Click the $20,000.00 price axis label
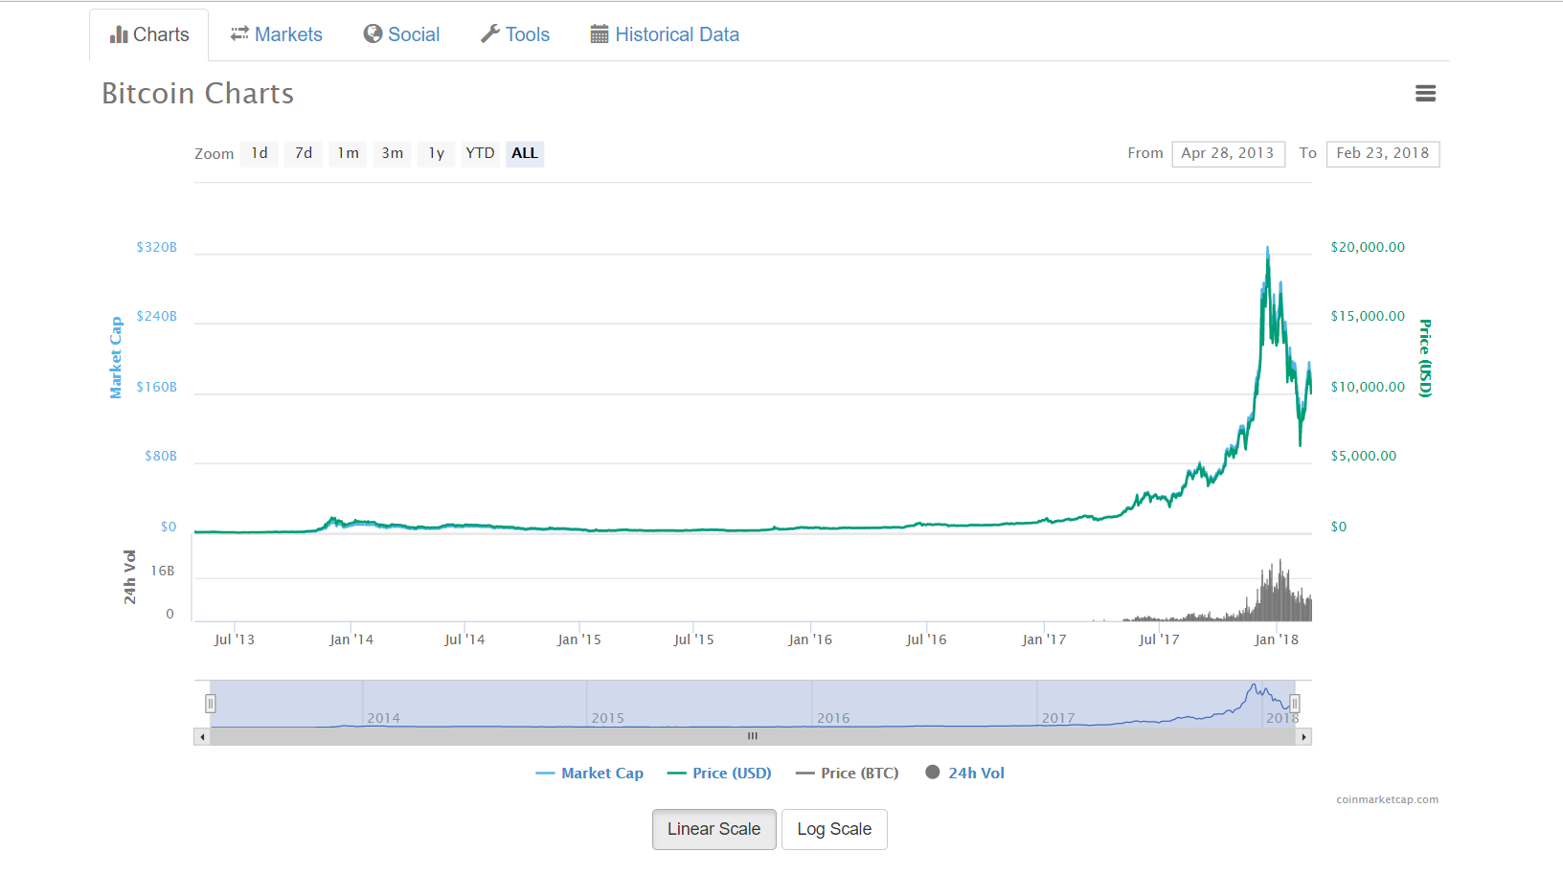This screenshot has height=875, width=1563. click(1368, 247)
